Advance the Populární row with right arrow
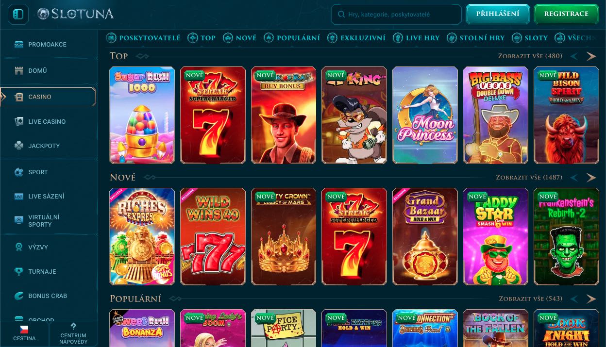The height and width of the screenshot is (347, 606). click(591, 299)
